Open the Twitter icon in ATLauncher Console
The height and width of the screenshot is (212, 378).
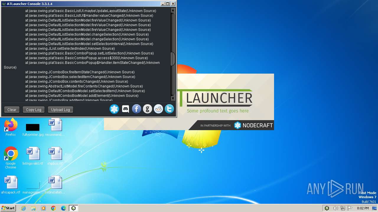click(169, 109)
